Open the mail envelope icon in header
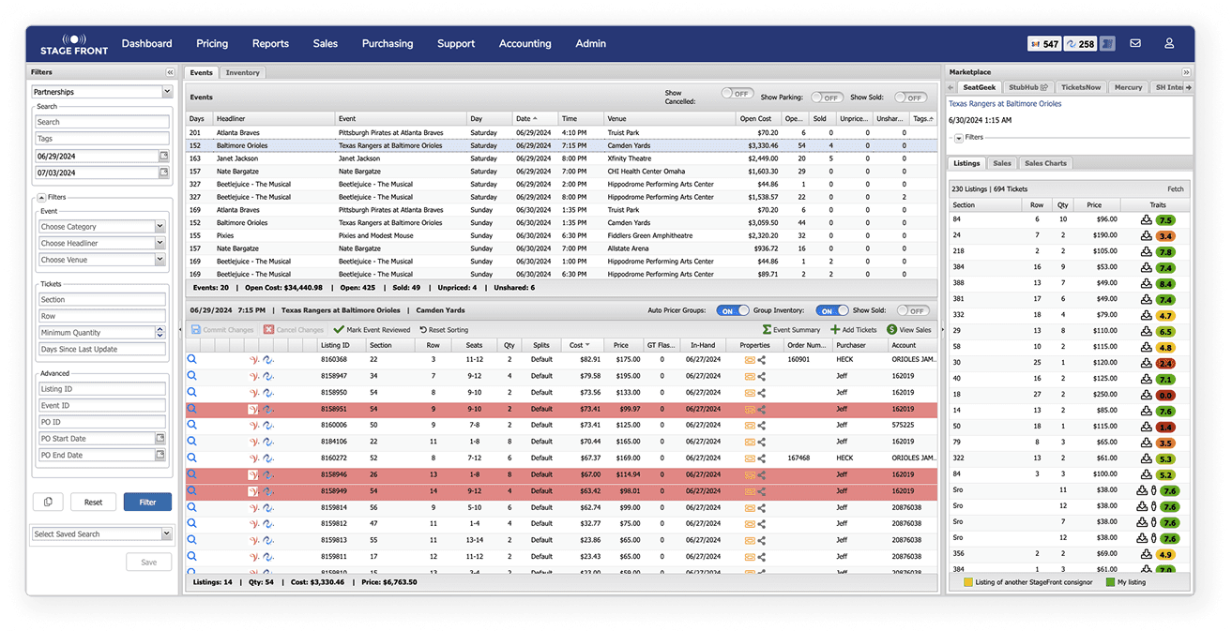This screenshot has height=631, width=1232. tap(1135, 43)
